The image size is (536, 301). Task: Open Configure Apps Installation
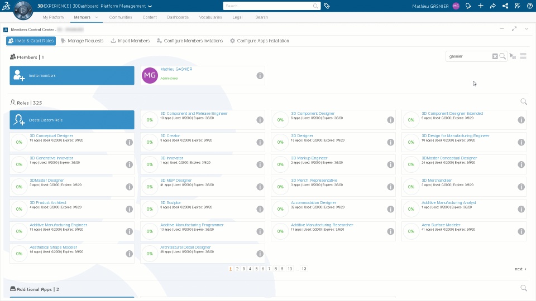tap(259, 41)
